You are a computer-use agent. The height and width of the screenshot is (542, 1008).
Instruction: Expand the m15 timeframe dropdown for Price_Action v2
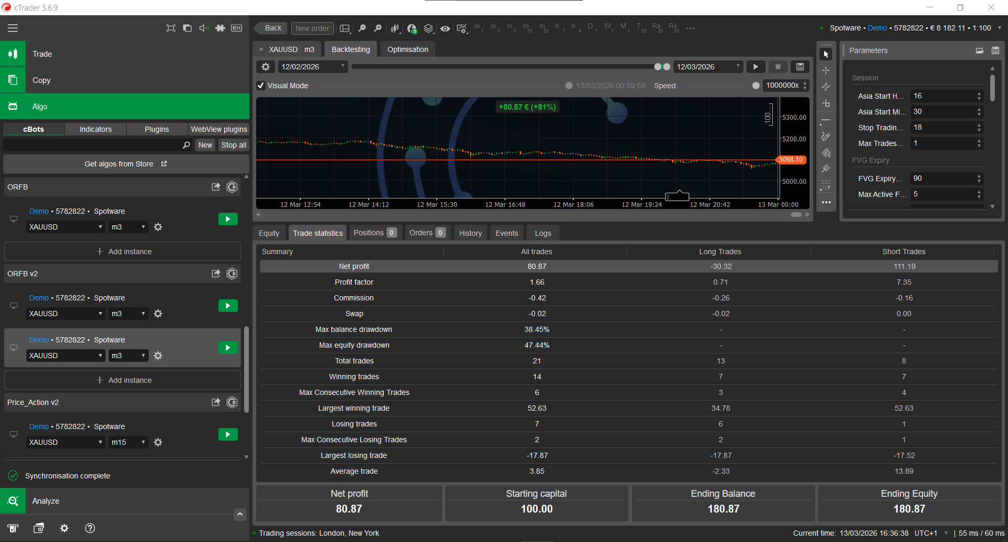128,442
